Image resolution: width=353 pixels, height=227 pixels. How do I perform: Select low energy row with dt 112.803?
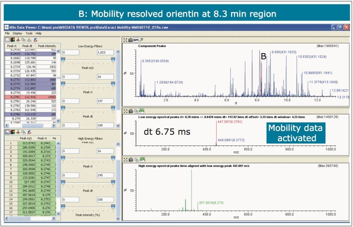pos(31,80)
